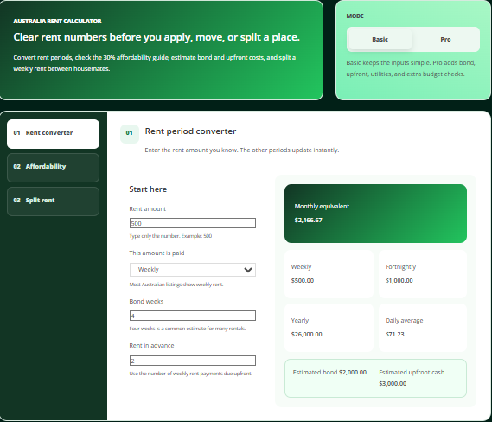Click the Weekly result card
Image resolution: width=492 pixels, height=422 pixels.
click(x=329, y=274)
